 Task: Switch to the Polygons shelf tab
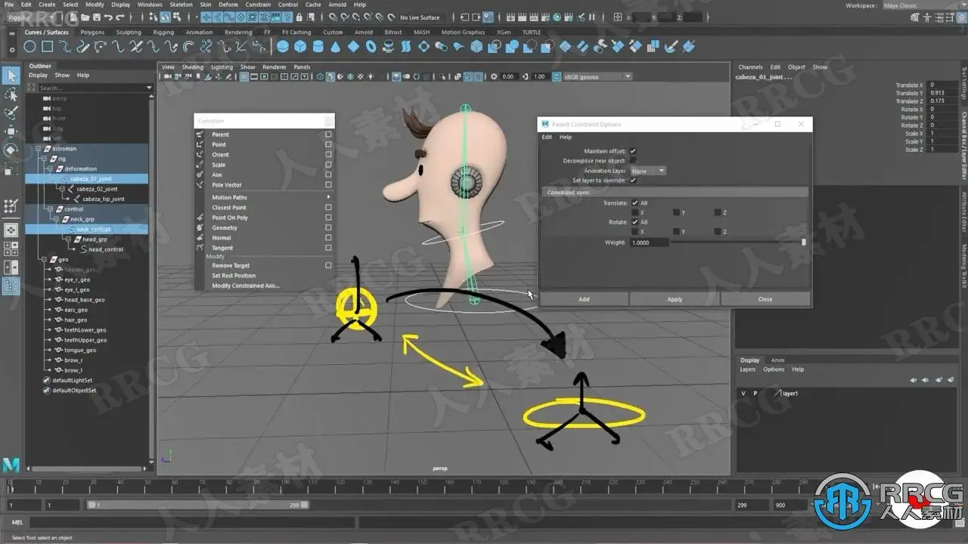92,32
